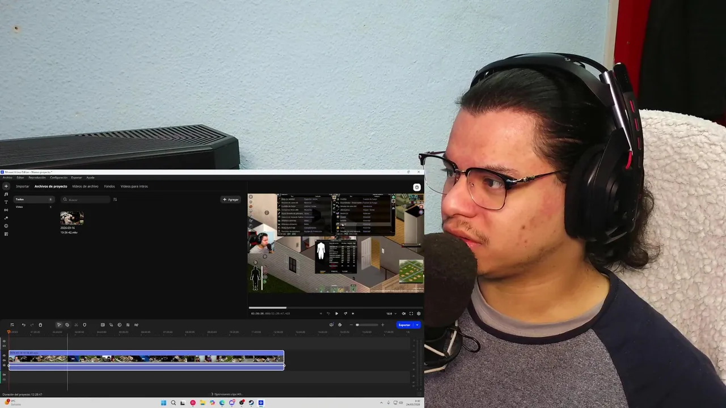
Task: Click the timeline zoom slider
Action: pyautogui.click(x=368, y=325)
